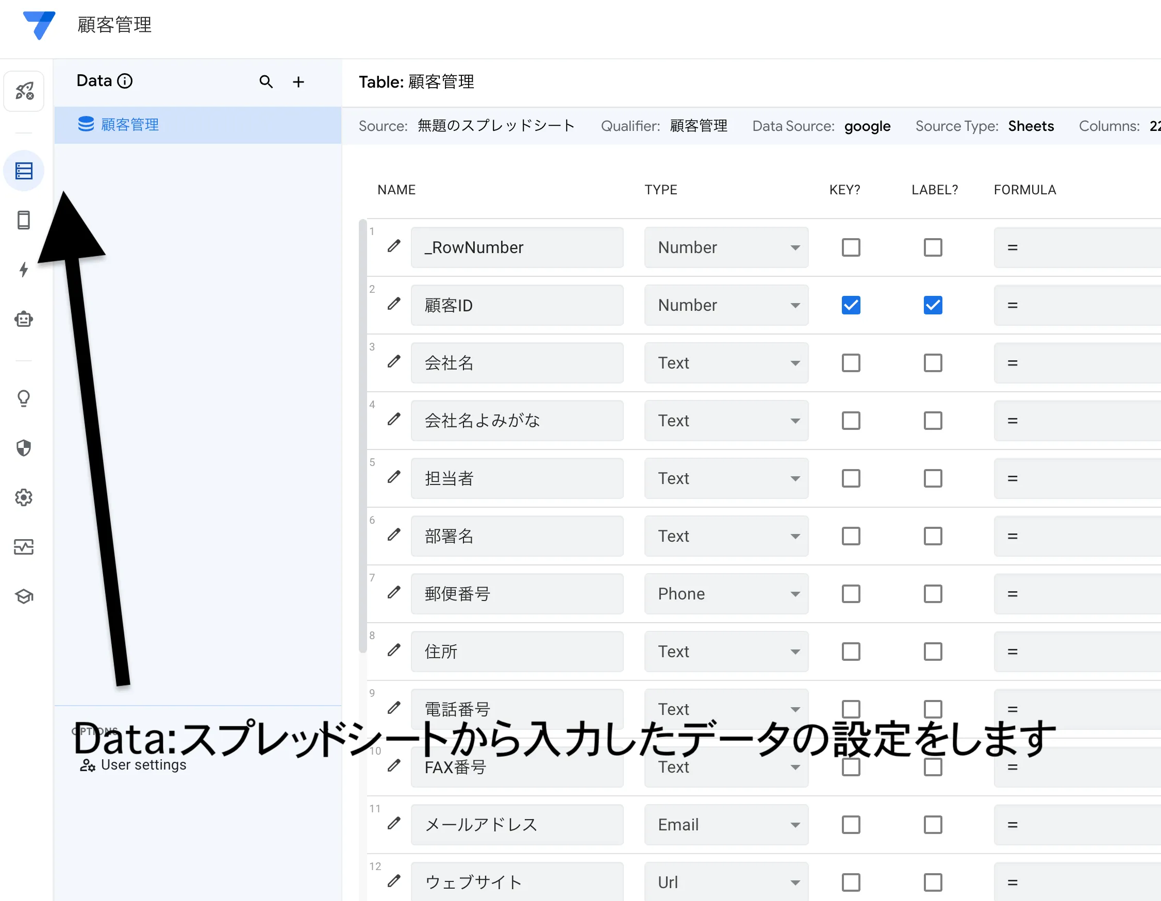
Task: Check KEY checkbox for 会社名
Action: coord(851,363)
